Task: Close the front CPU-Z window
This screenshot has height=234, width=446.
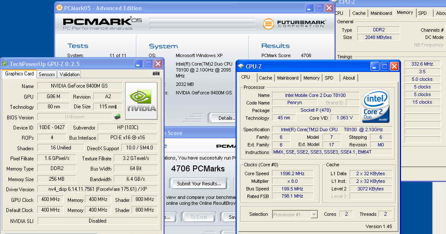Action: 394,66
